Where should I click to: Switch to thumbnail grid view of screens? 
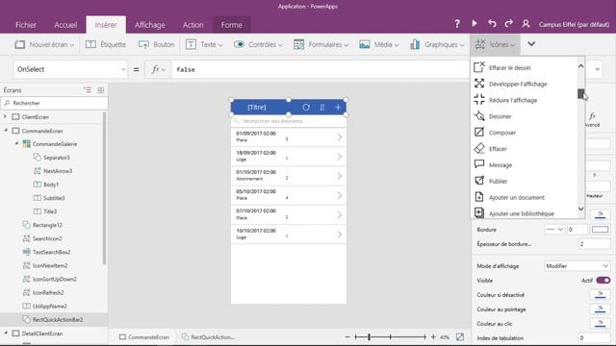point(100,89)
